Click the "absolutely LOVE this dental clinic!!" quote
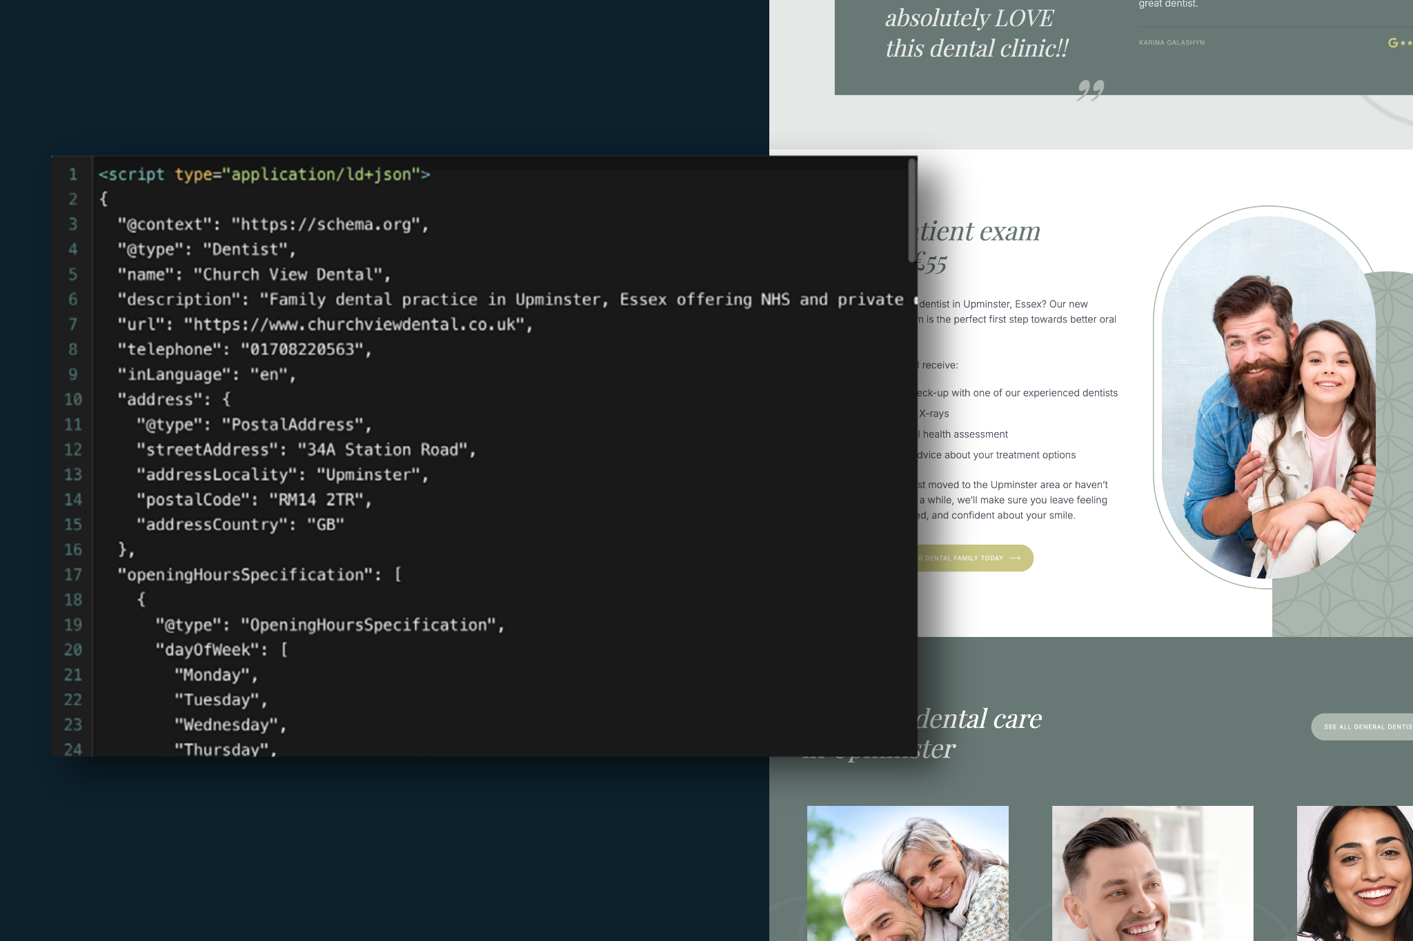Image resolution: width=1413 pixels, height=941 pixels. tap(976, 33)
